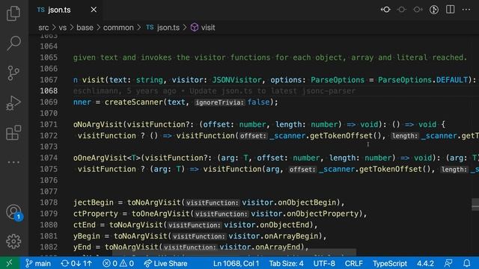Open the editor More Actions menu
Viewport: 479px width, 269px height.
coord(466,10)
